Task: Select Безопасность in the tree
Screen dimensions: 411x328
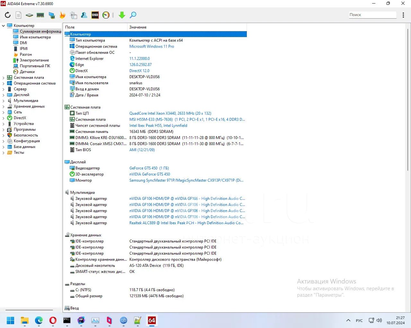Action: click(26, 135)
